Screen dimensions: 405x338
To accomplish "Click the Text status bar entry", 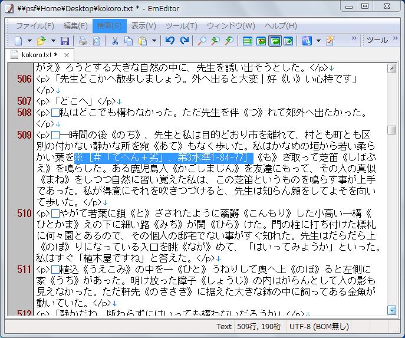I will click(x=224, y=327).
